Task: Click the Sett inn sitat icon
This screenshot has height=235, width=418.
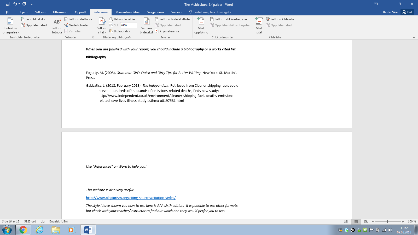Action: [102, 22]
